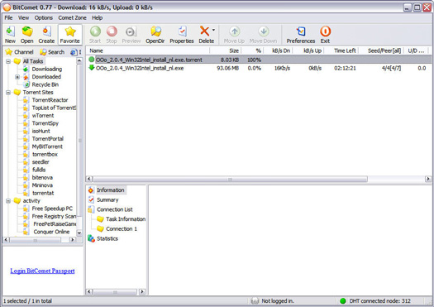Viewport: 434px width, 307px height.
Task: Open Preferences from the toolbar
Action: (301, 35)
